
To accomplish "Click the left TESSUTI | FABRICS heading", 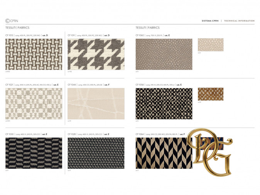I will 17,28.
